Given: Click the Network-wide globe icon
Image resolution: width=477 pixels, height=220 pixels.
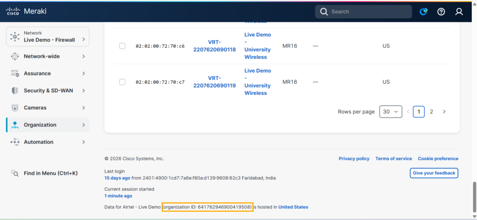Looking at the screenshot, I should click(14, 57).
